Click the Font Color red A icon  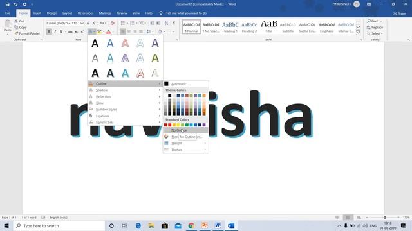[x=108, y=31]
